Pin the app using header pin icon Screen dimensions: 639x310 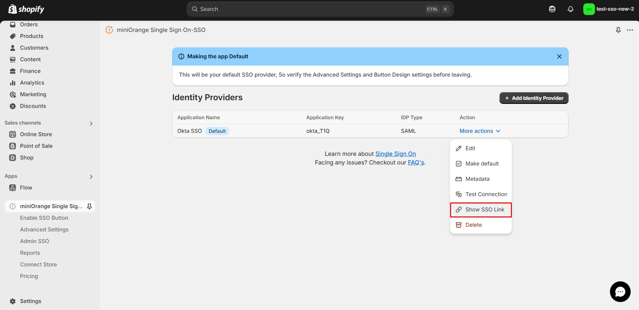(618, 30)
